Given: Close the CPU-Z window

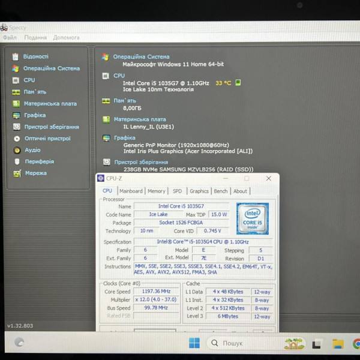Looking at the screenshot, I should (269, 178).
